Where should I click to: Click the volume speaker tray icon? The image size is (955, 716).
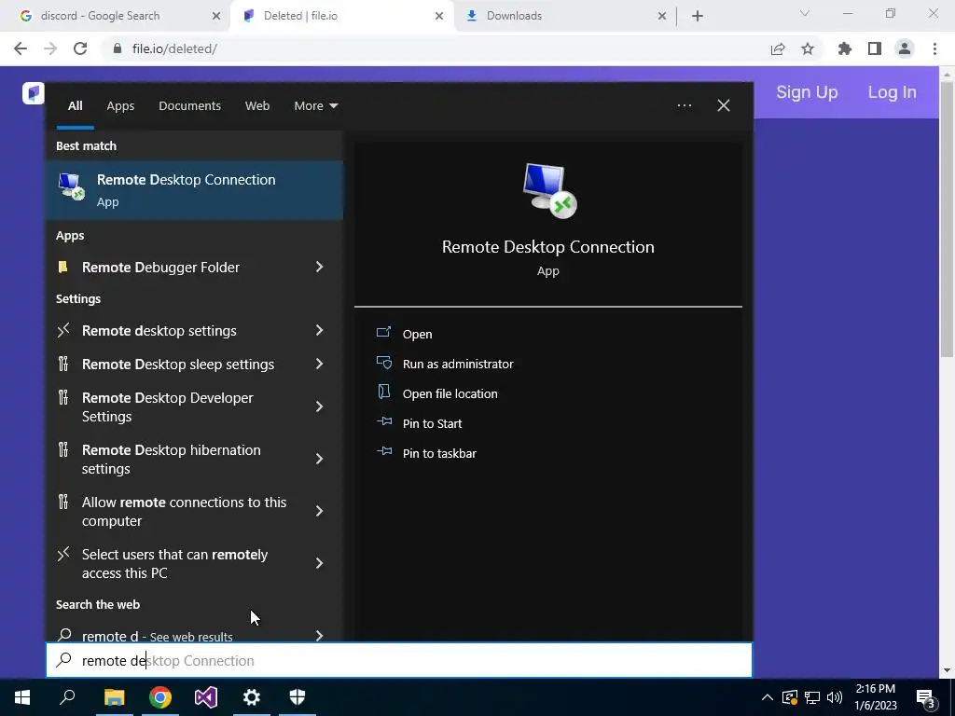click(835, 697)
